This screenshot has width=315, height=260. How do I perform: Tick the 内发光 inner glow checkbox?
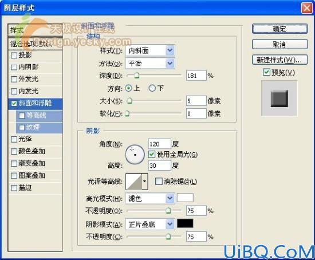14,91
